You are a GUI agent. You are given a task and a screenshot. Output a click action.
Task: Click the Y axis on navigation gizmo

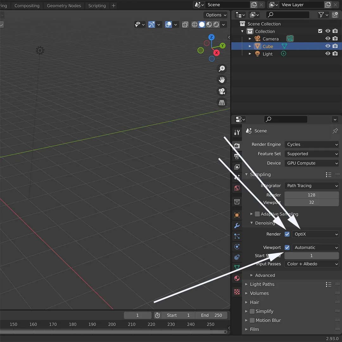coord(222,46)
